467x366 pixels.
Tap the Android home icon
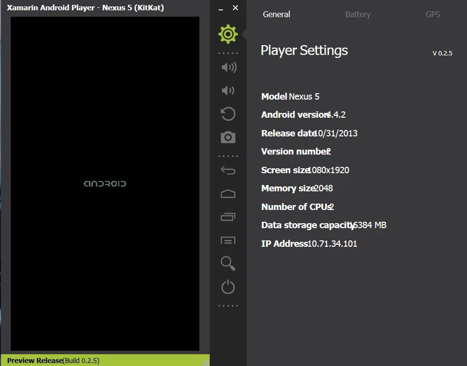pyautogui.click(x=228, y=194)
